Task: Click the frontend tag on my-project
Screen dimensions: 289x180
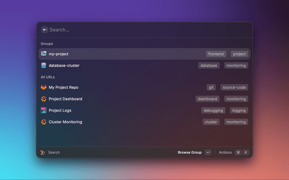Action: (x=216, y=54)
